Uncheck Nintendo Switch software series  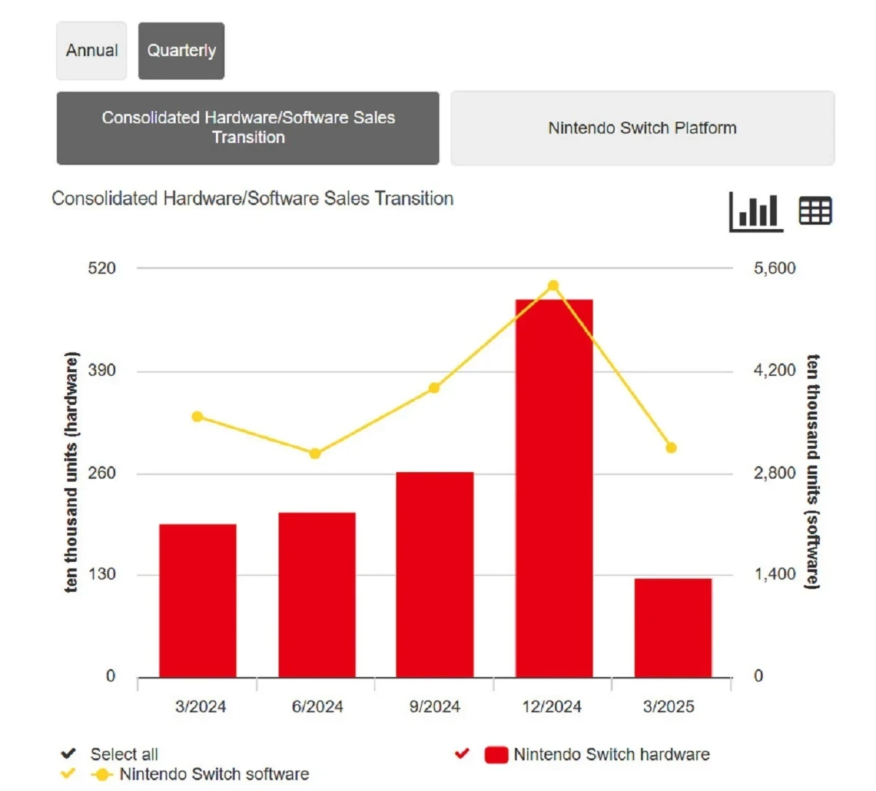tap(69, 773)
